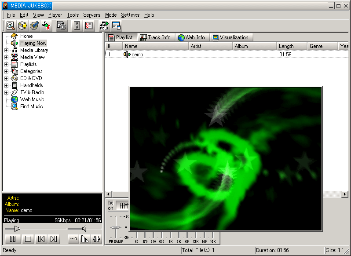Open the Edit menu
The height and width of the screenshot is (256, 351).
click(24, 15)
